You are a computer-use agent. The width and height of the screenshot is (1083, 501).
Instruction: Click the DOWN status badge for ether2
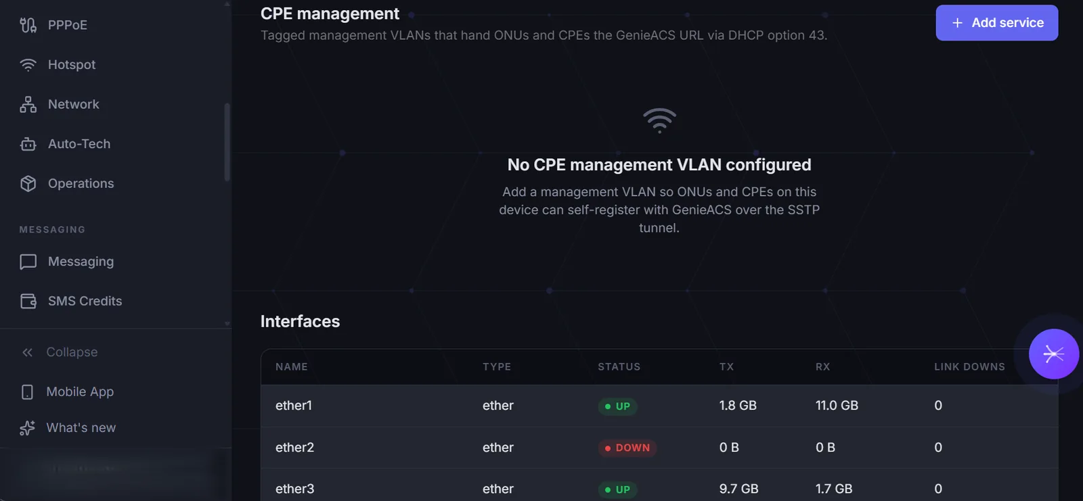(x=627, y=448)
